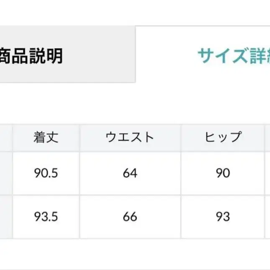Click the cut-off cell right of hip 90
Image resolution: width=270 pixels, height=270 pixels.
[267, 173]
